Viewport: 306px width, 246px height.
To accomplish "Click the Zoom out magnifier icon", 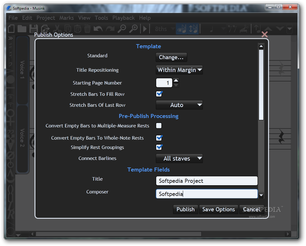I will [x=122, y=29].
